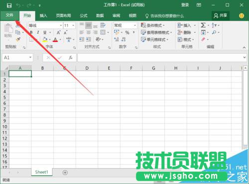Open the 视图 (View) tab
This screenshot has width=249, height=184.
(132, 16)
